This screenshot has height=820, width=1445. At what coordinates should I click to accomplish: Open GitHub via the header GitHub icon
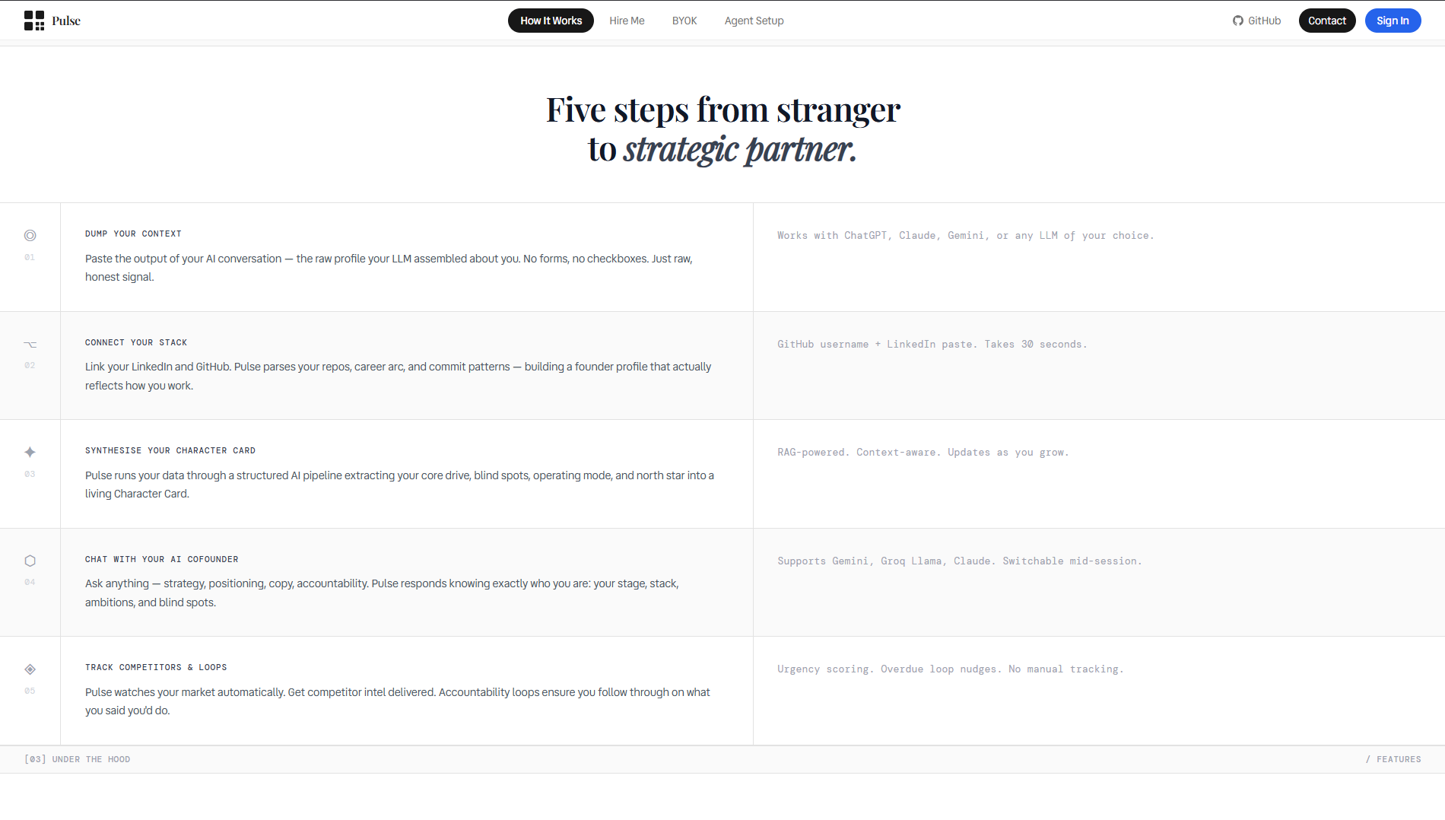tap(1238, 21)
